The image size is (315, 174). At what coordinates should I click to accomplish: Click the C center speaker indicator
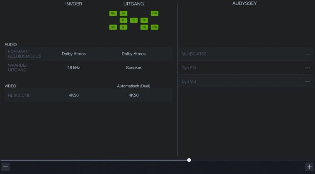133,20
